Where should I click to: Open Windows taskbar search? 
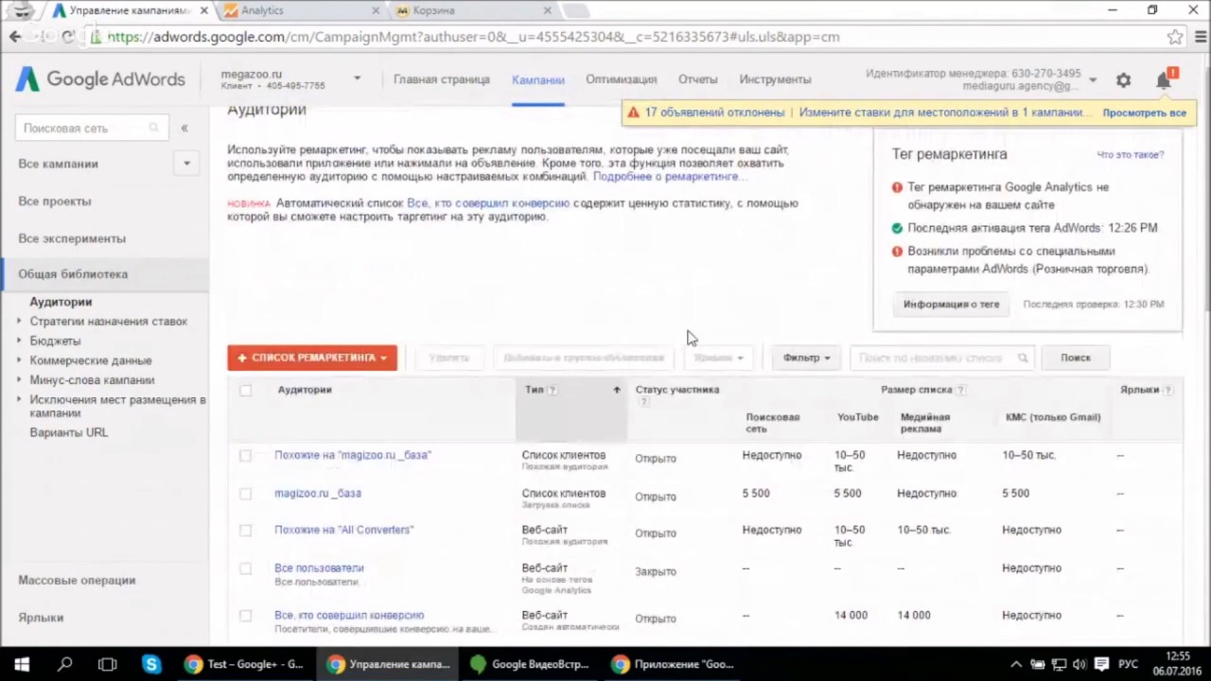pyautogui.click(x=64, y=664)
